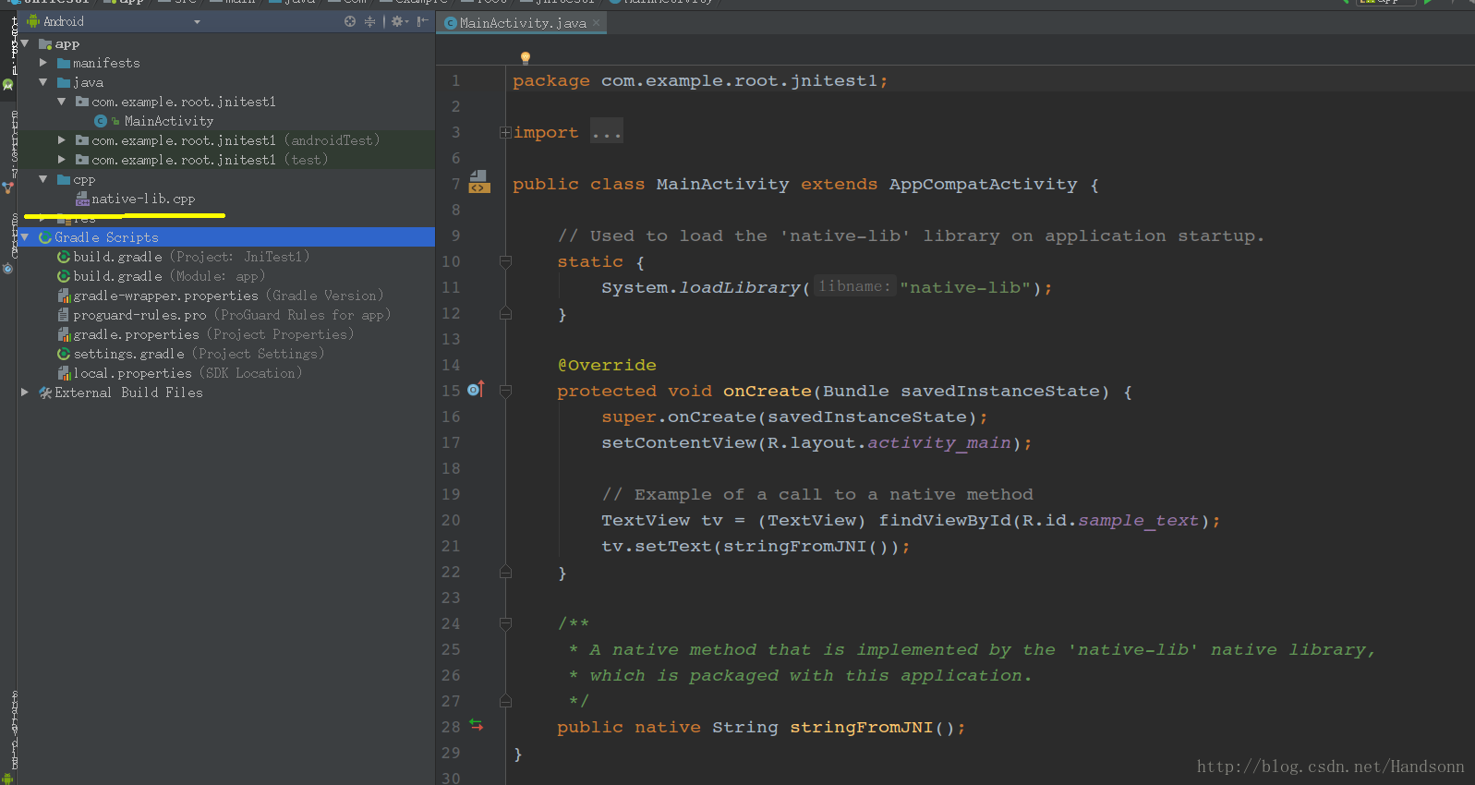The height and width of the screenshot is (785, 1475).
Task: Collapse the main com.example.root.jnitest1 package
Action: click(62, 102)
